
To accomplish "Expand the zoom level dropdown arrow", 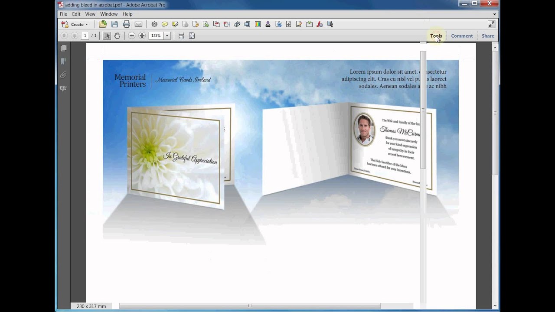I will 167,36.
